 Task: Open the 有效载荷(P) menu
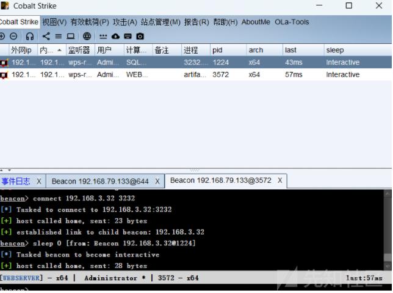click(x=90, y=22)
